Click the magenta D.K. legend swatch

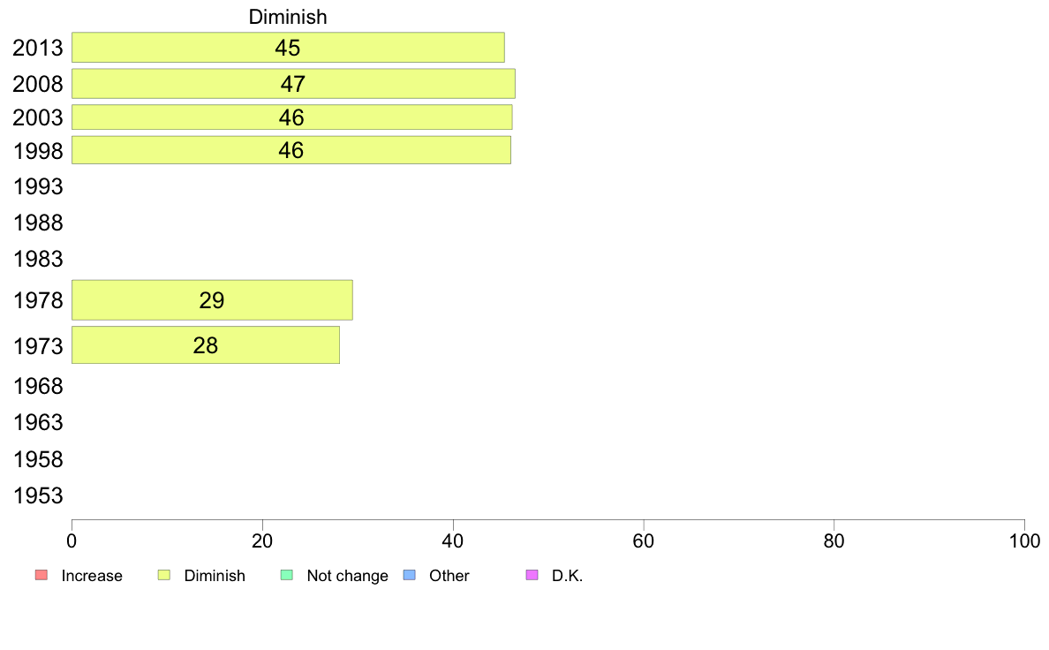[532, 575]
